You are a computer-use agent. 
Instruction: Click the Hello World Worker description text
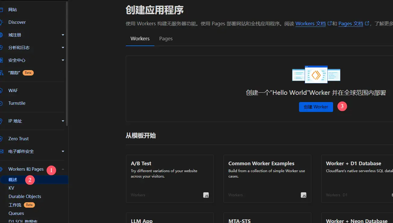[x=316, y=93]
